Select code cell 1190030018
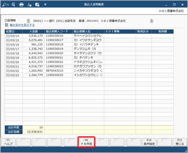This screenshot has width=188, height=153. [58, 44]
